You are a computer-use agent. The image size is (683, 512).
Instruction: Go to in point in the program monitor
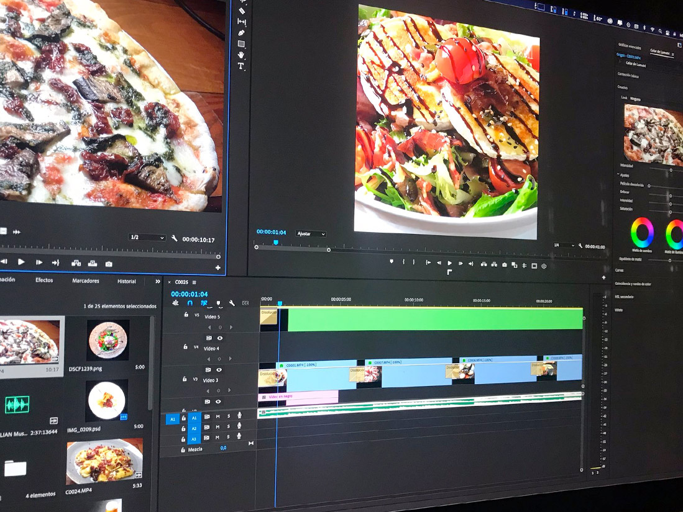(x=428, y=263)
